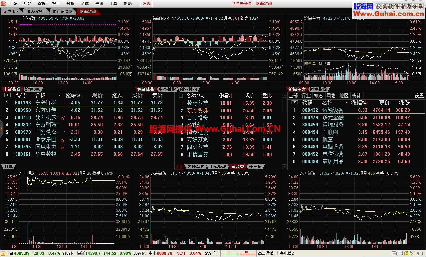
Task: Select the 创业板指 tab
Action: [x=188, y=89]
